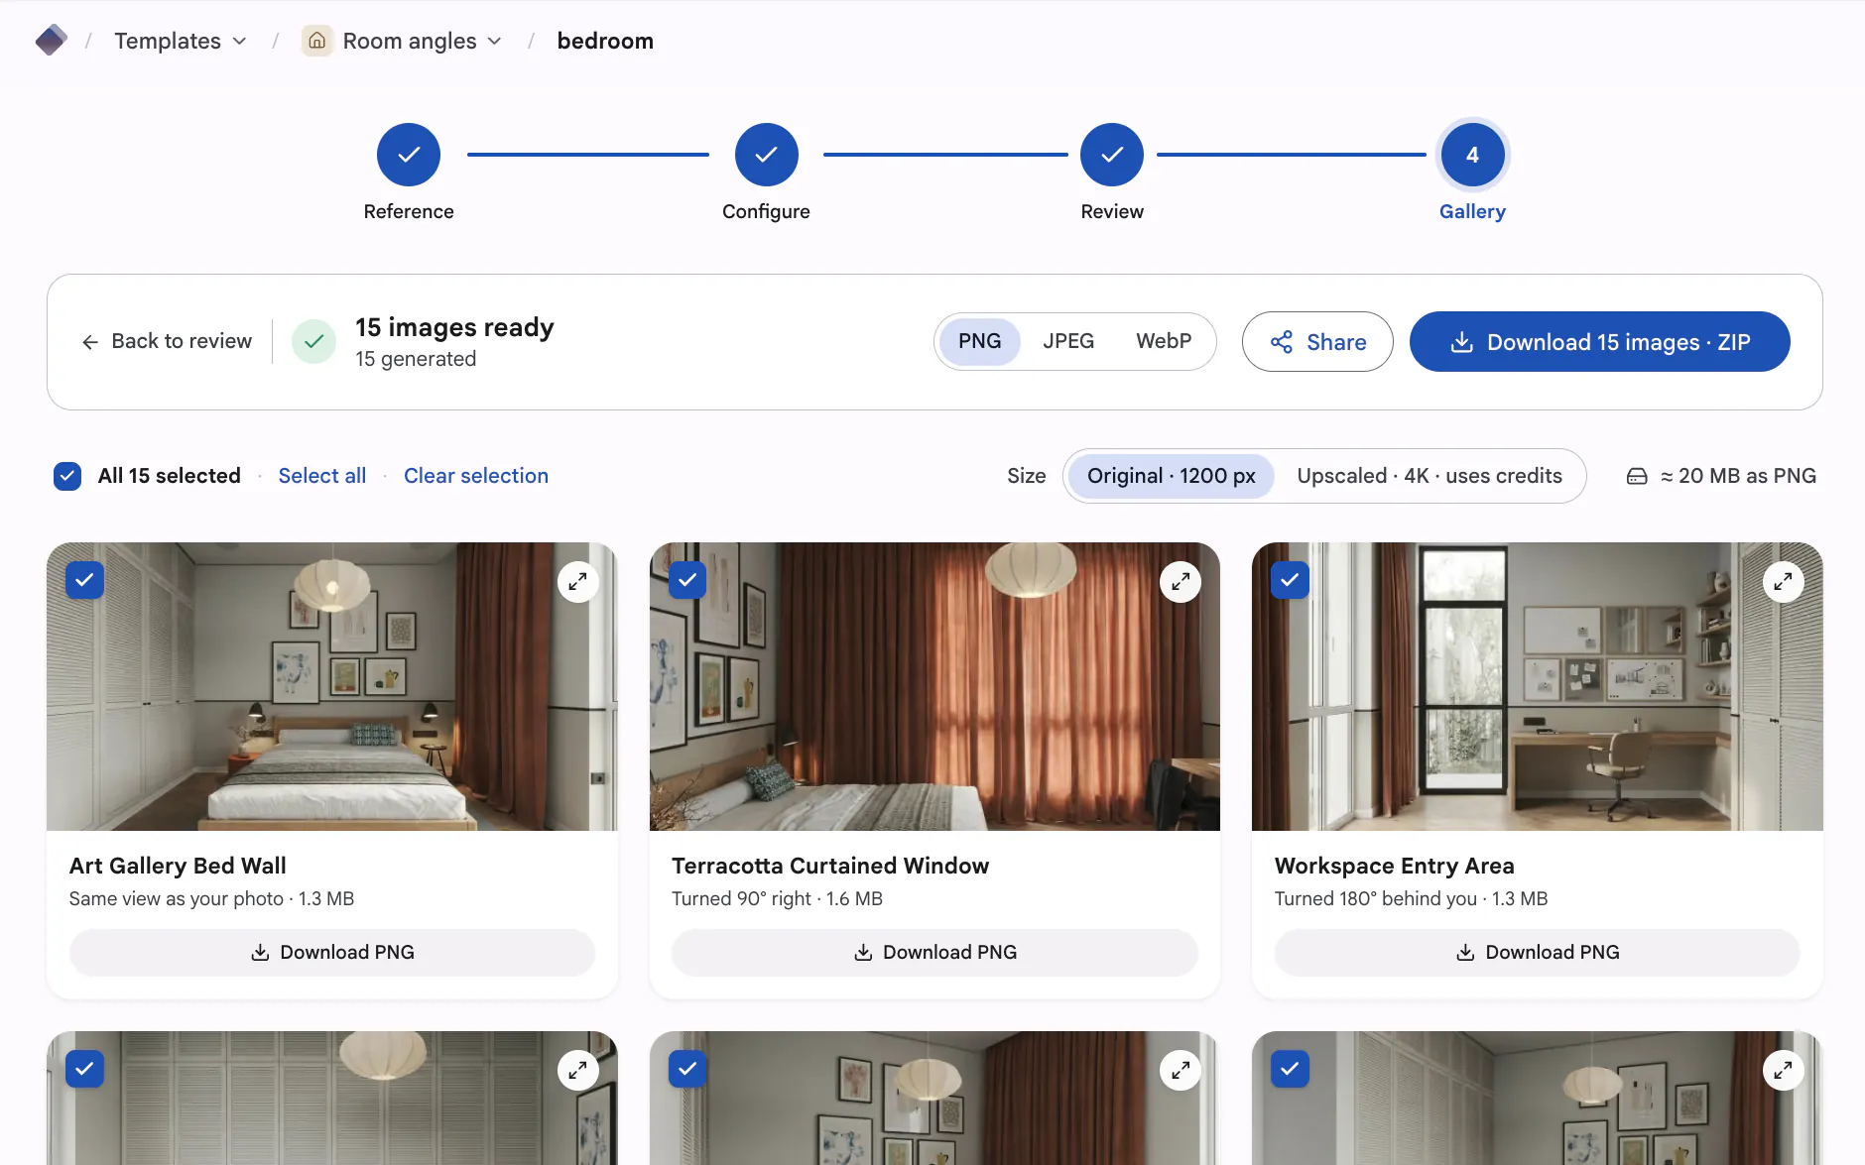Click the ≈ 20 MB as PNG text

[x=1738, y=476]
